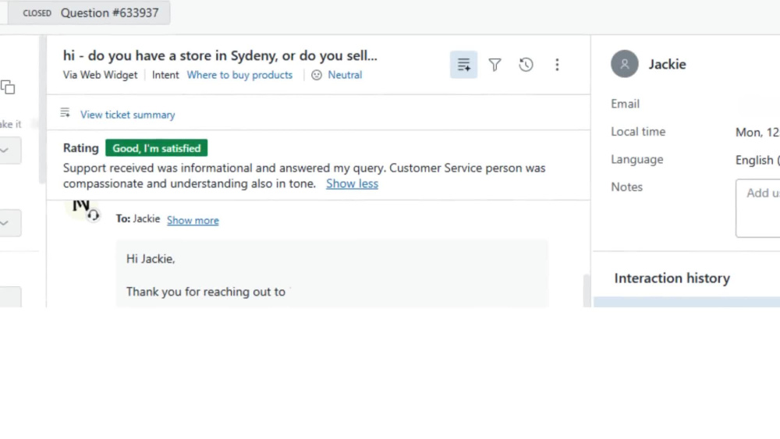This screenshot has width=780, height=439.
Task: Expand the upper left sidebar dropdown chevron
Action: click(x=5, y=150)
